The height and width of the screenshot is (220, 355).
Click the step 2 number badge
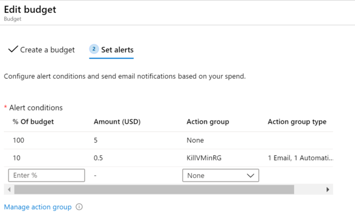tap(94, 49)
